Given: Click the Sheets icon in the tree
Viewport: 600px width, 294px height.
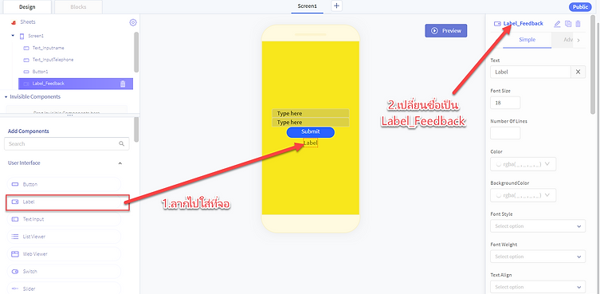Looking at the screenshot, I should (14, 22).
